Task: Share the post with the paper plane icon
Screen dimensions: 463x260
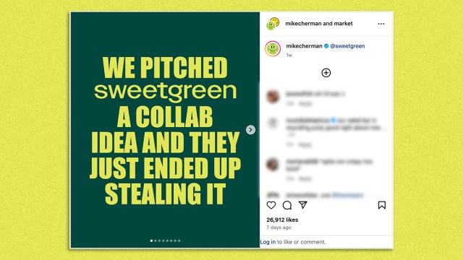Action: [x=303, y=205]
